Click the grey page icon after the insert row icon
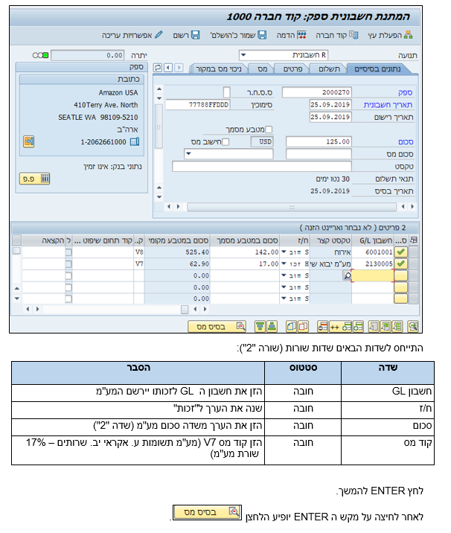451x533 pixels. click(x=374, y=326)
